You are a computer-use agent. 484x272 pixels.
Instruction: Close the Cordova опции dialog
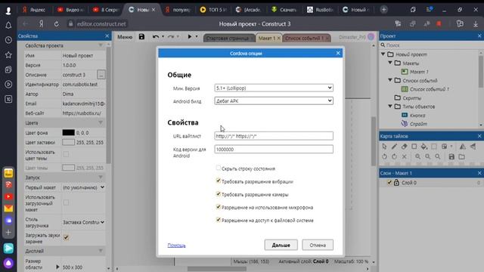[x=338, y=53]
